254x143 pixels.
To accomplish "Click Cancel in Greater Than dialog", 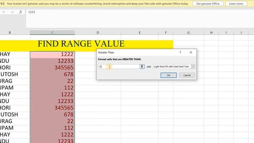I will (187, 75).
